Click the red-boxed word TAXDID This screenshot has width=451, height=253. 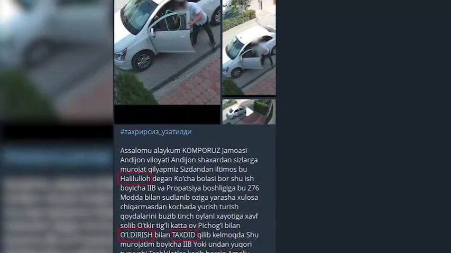(184, 235)
